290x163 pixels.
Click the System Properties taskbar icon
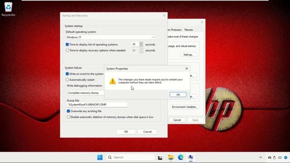(190, 157)
